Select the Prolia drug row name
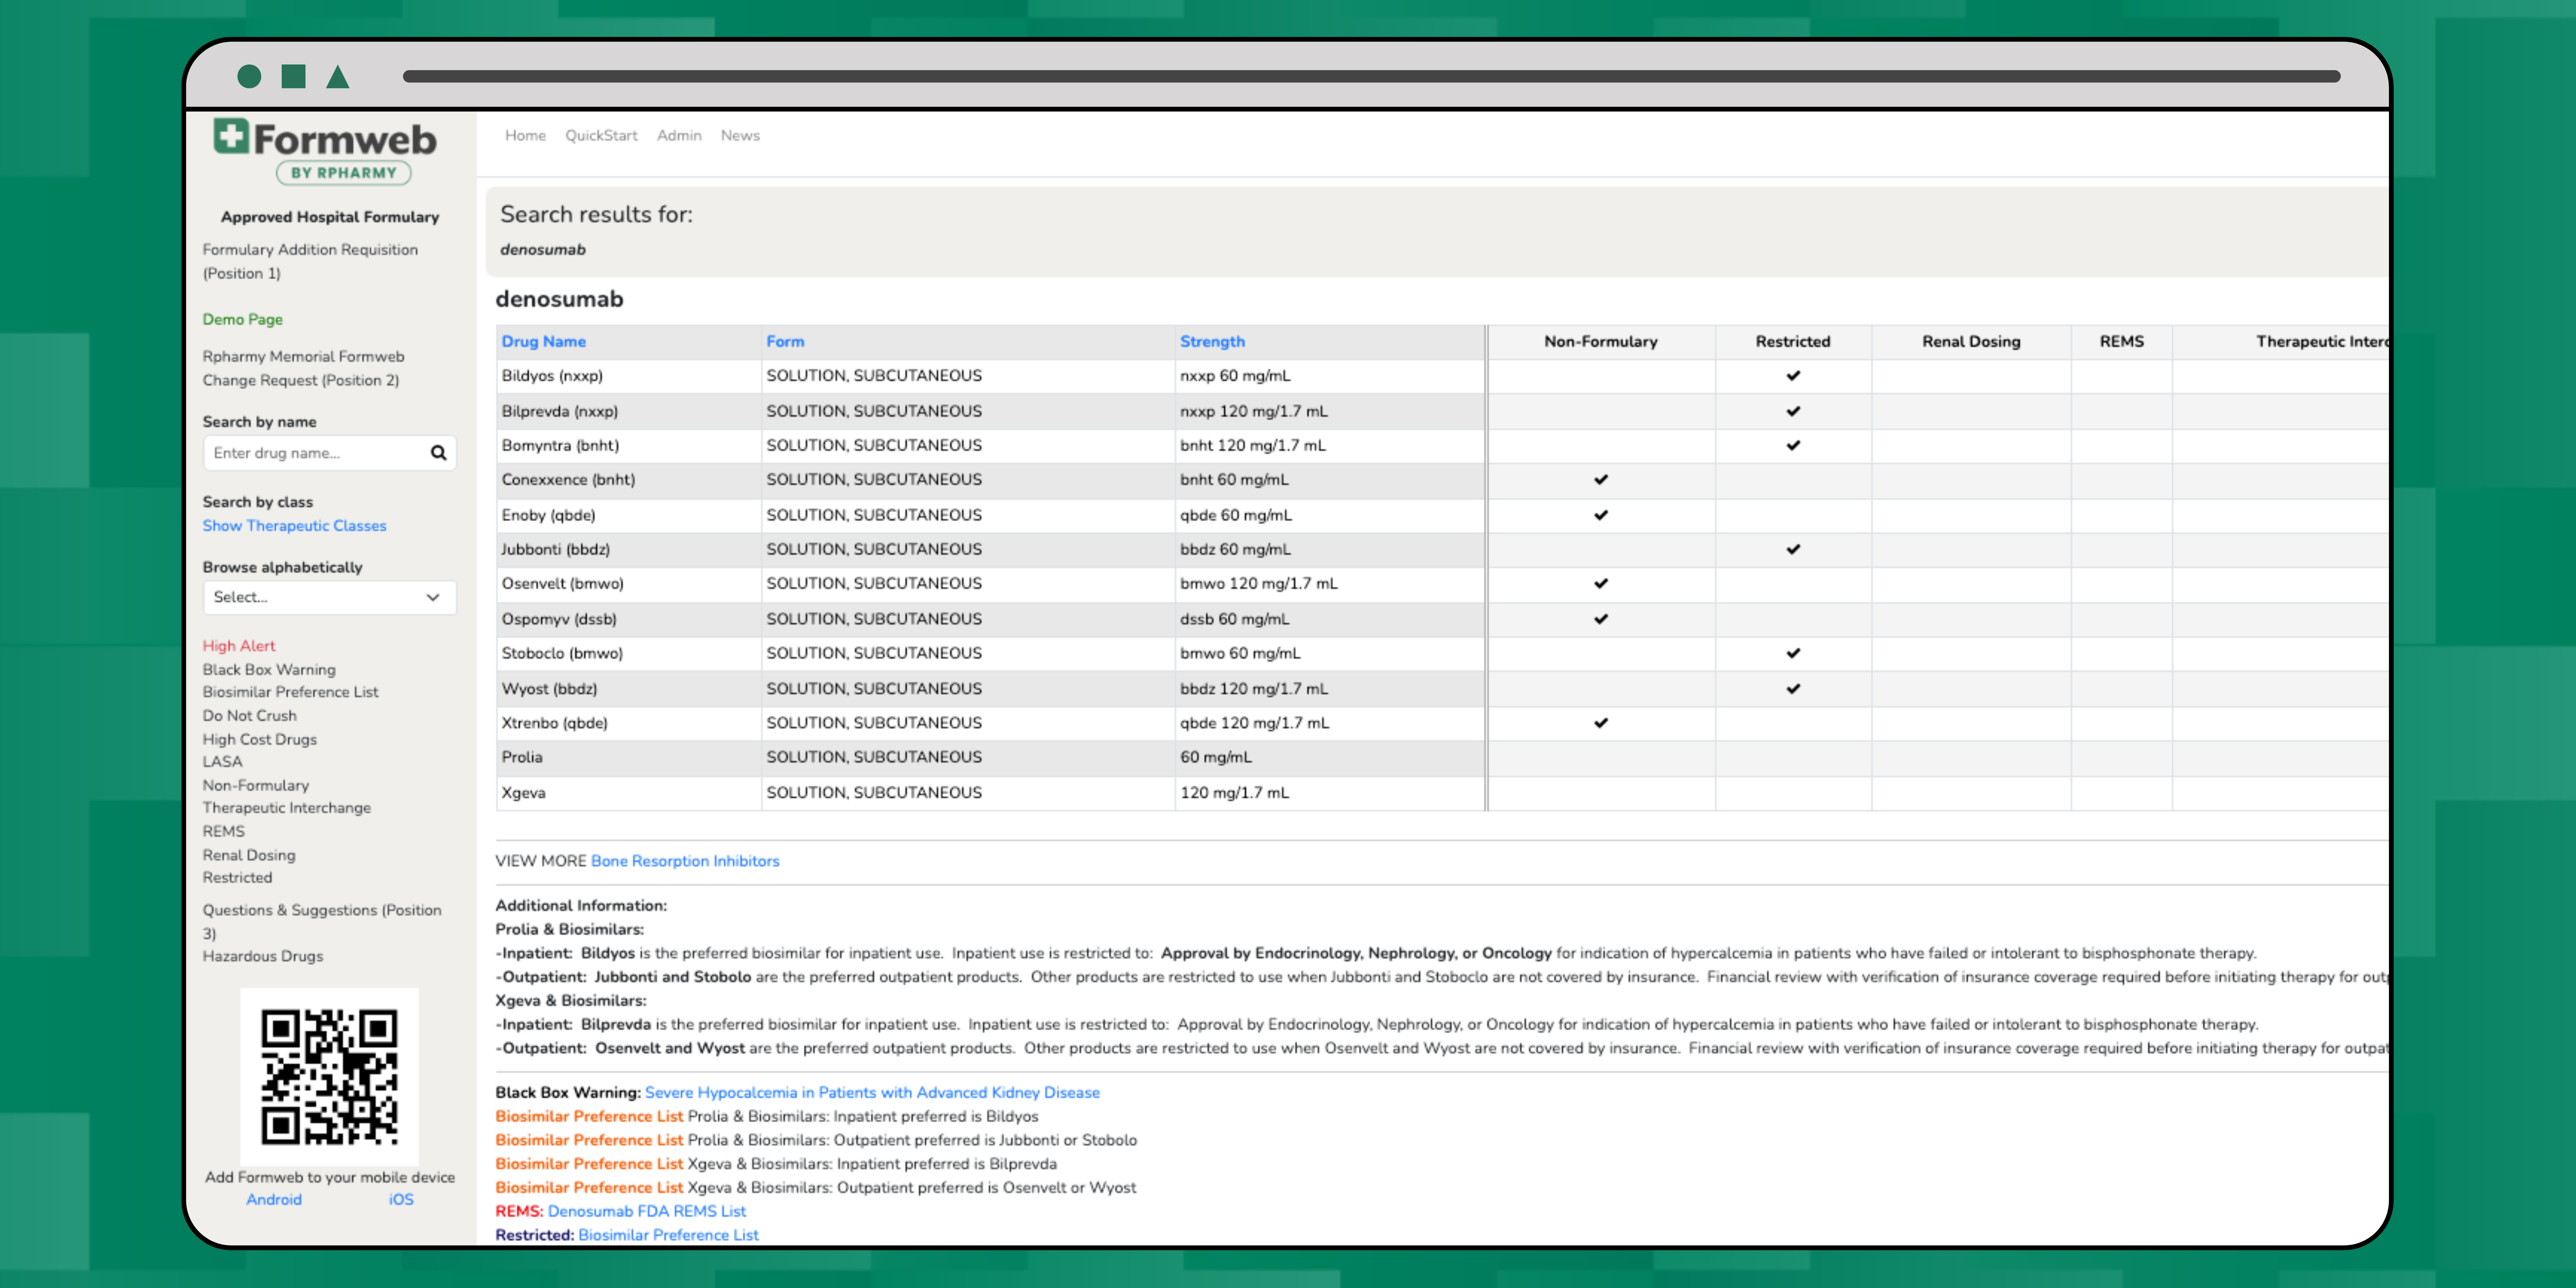Screen dimensions: 2576x1288 pos(522,758)
